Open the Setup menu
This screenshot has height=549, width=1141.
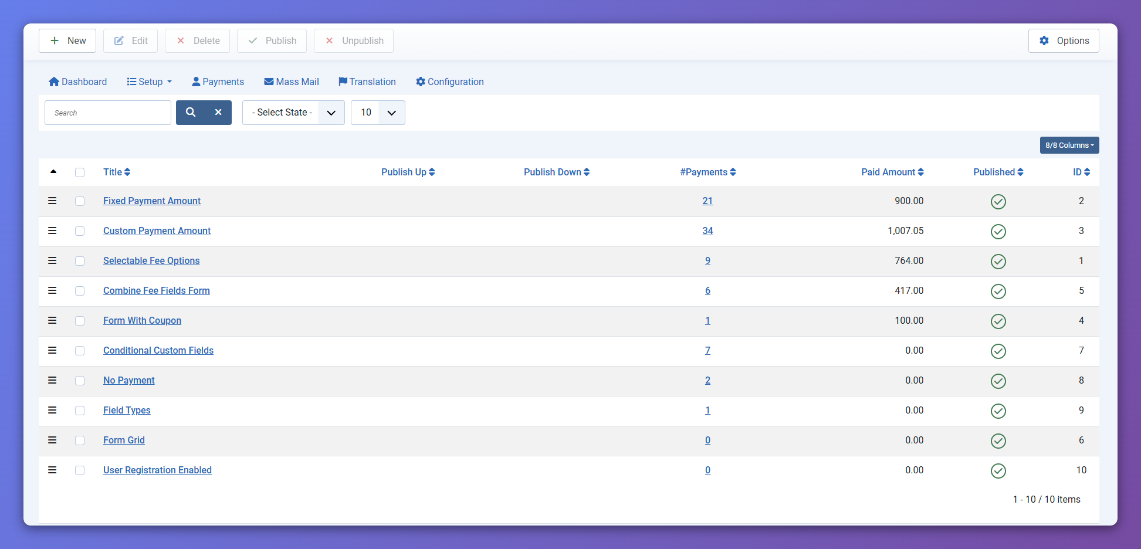[x=150, y=82]
